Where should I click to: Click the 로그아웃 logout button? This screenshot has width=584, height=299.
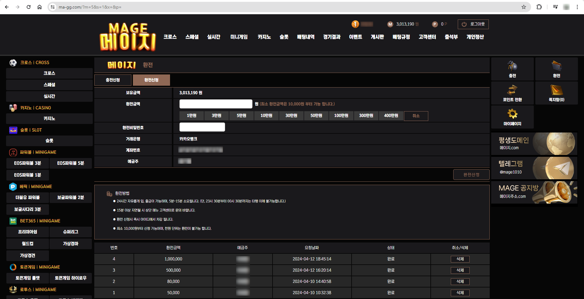(x=473, y=24)
